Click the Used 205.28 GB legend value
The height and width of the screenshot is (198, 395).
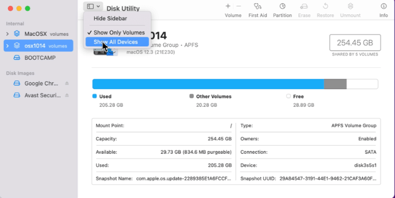(111, 105)
